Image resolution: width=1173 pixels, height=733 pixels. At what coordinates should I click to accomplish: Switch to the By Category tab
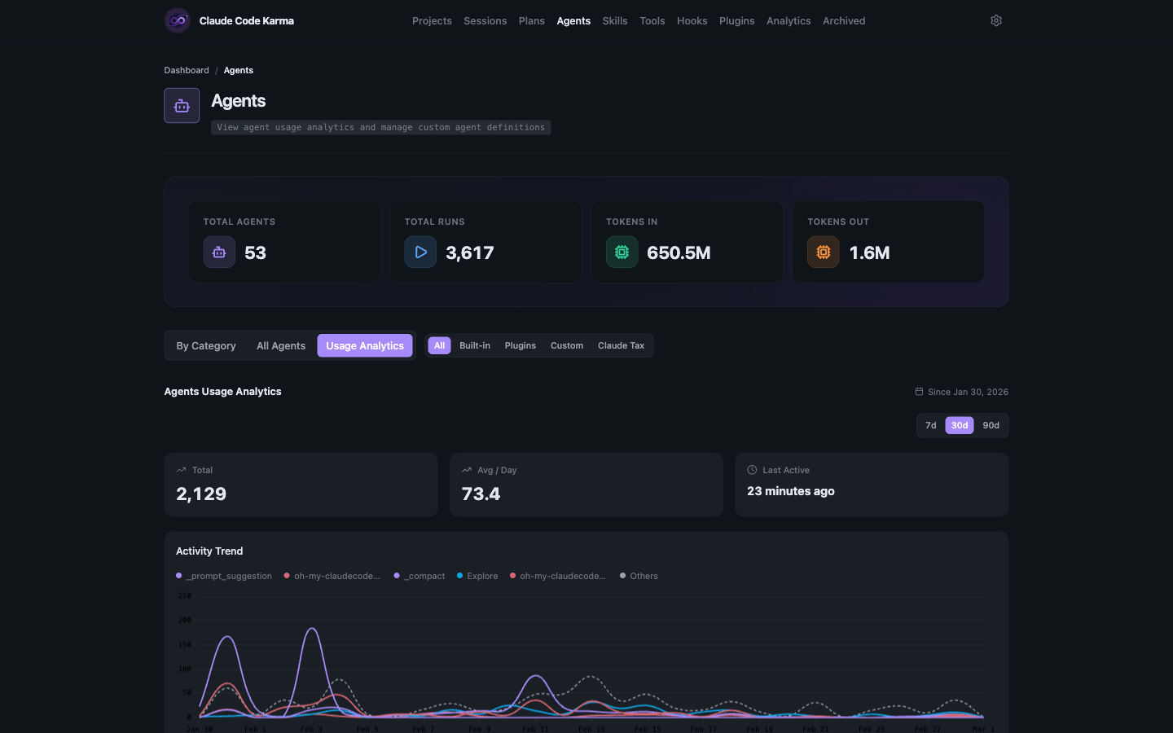[205, 345]
